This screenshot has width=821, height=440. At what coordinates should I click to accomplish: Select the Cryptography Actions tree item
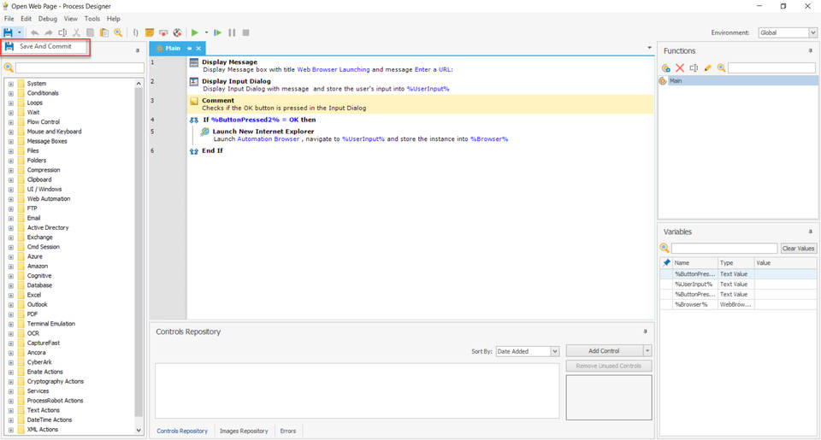(55, 381)
